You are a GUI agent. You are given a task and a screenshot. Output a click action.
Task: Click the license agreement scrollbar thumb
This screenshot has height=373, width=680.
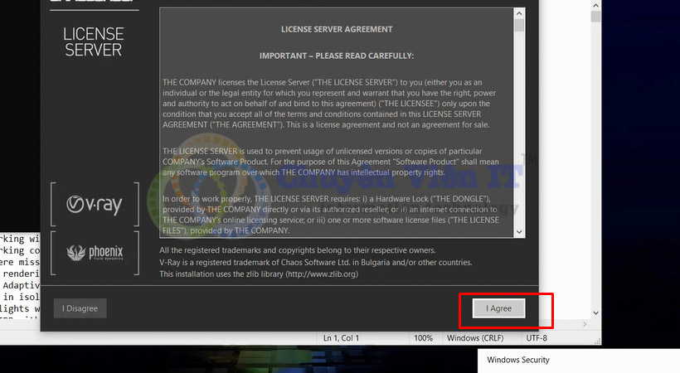click(x=519, y=23)
